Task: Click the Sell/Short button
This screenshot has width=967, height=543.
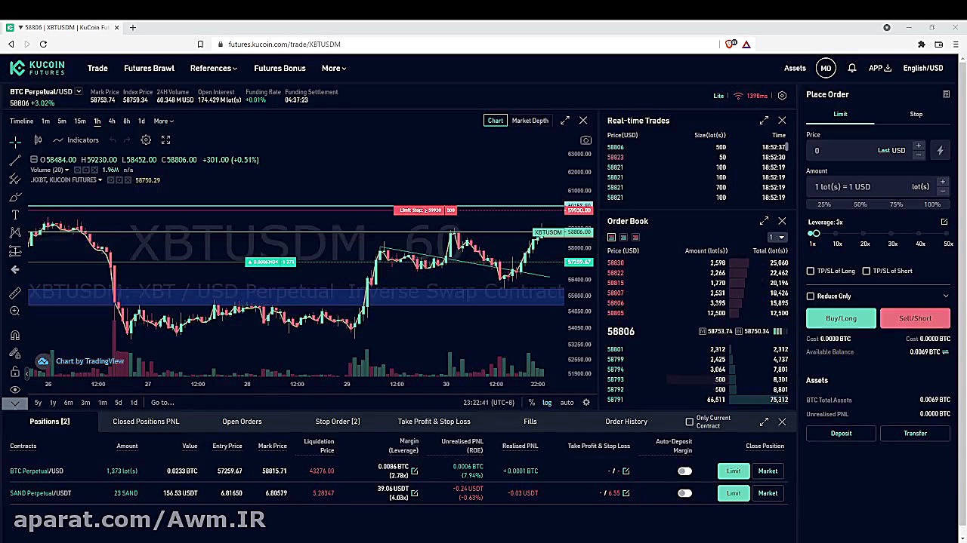Action: [915, 318]
